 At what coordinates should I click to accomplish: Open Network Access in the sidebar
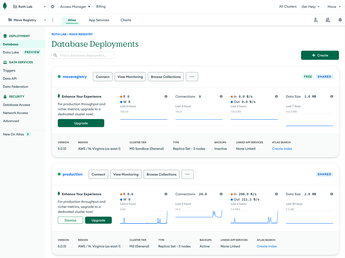16,113
